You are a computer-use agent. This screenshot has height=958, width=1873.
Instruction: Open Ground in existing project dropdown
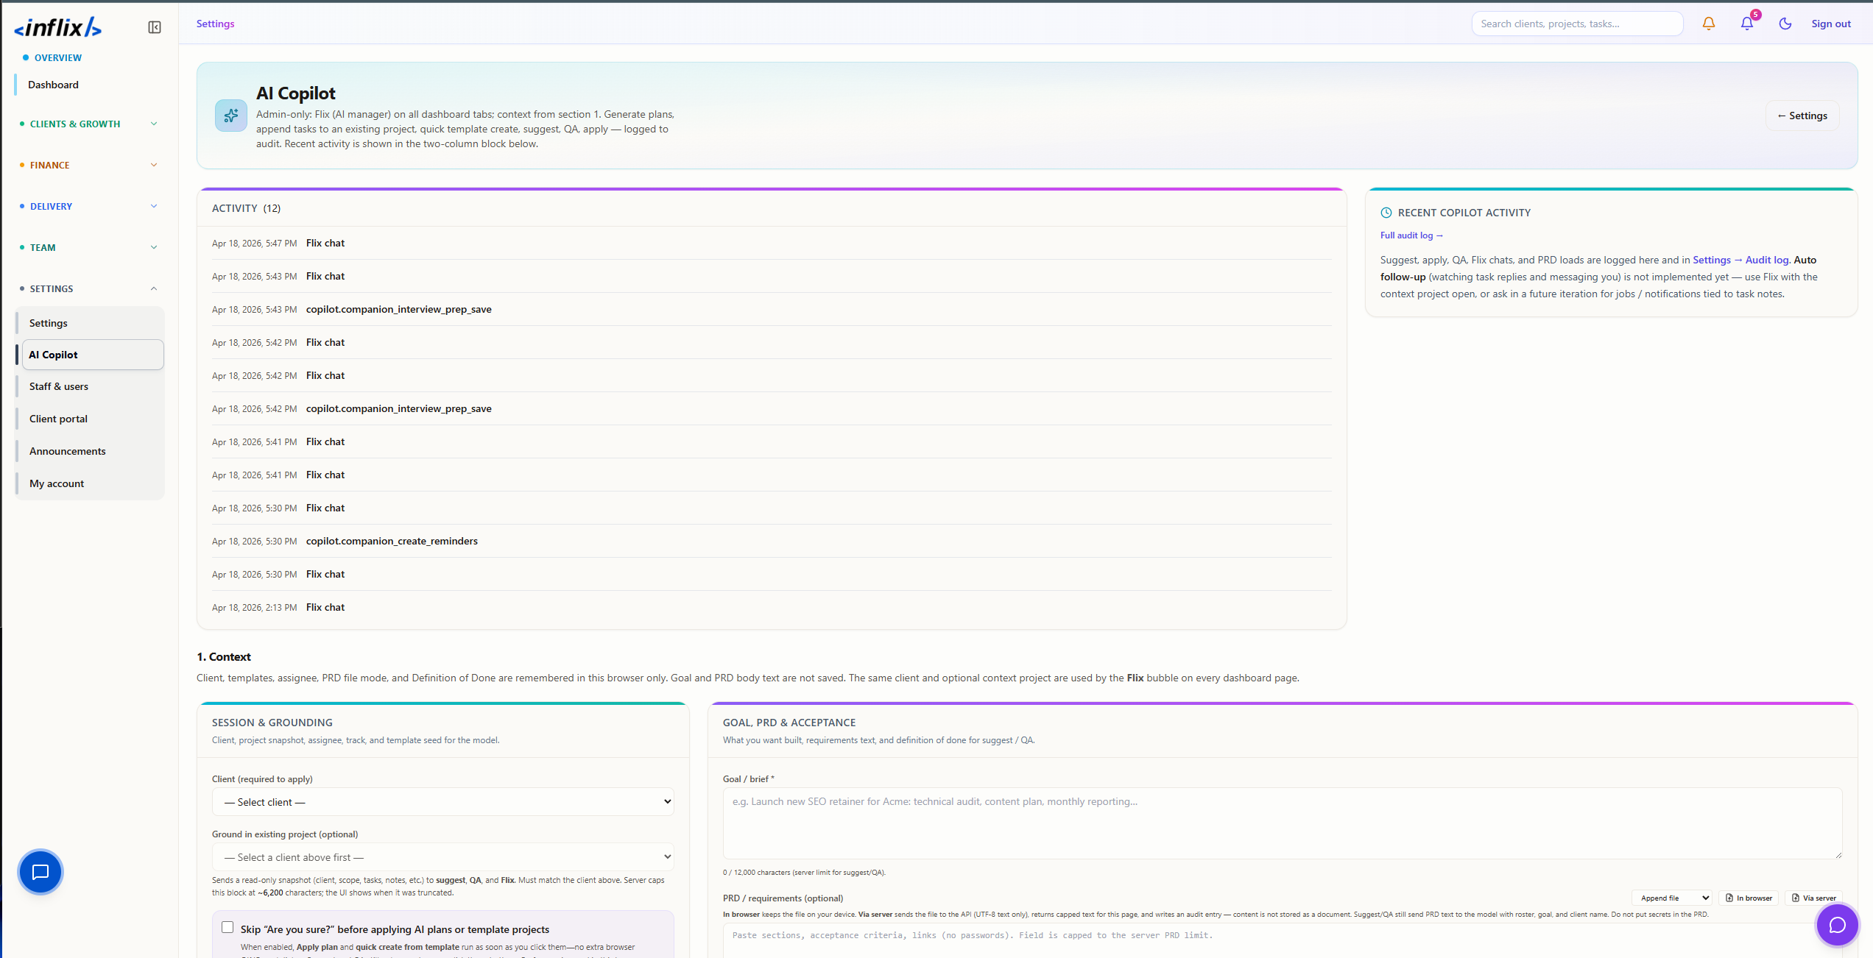click(x=442, y=857)
